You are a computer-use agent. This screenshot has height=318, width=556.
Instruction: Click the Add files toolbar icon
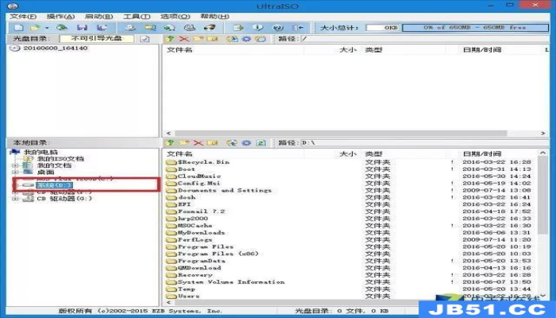click(238, 27)
